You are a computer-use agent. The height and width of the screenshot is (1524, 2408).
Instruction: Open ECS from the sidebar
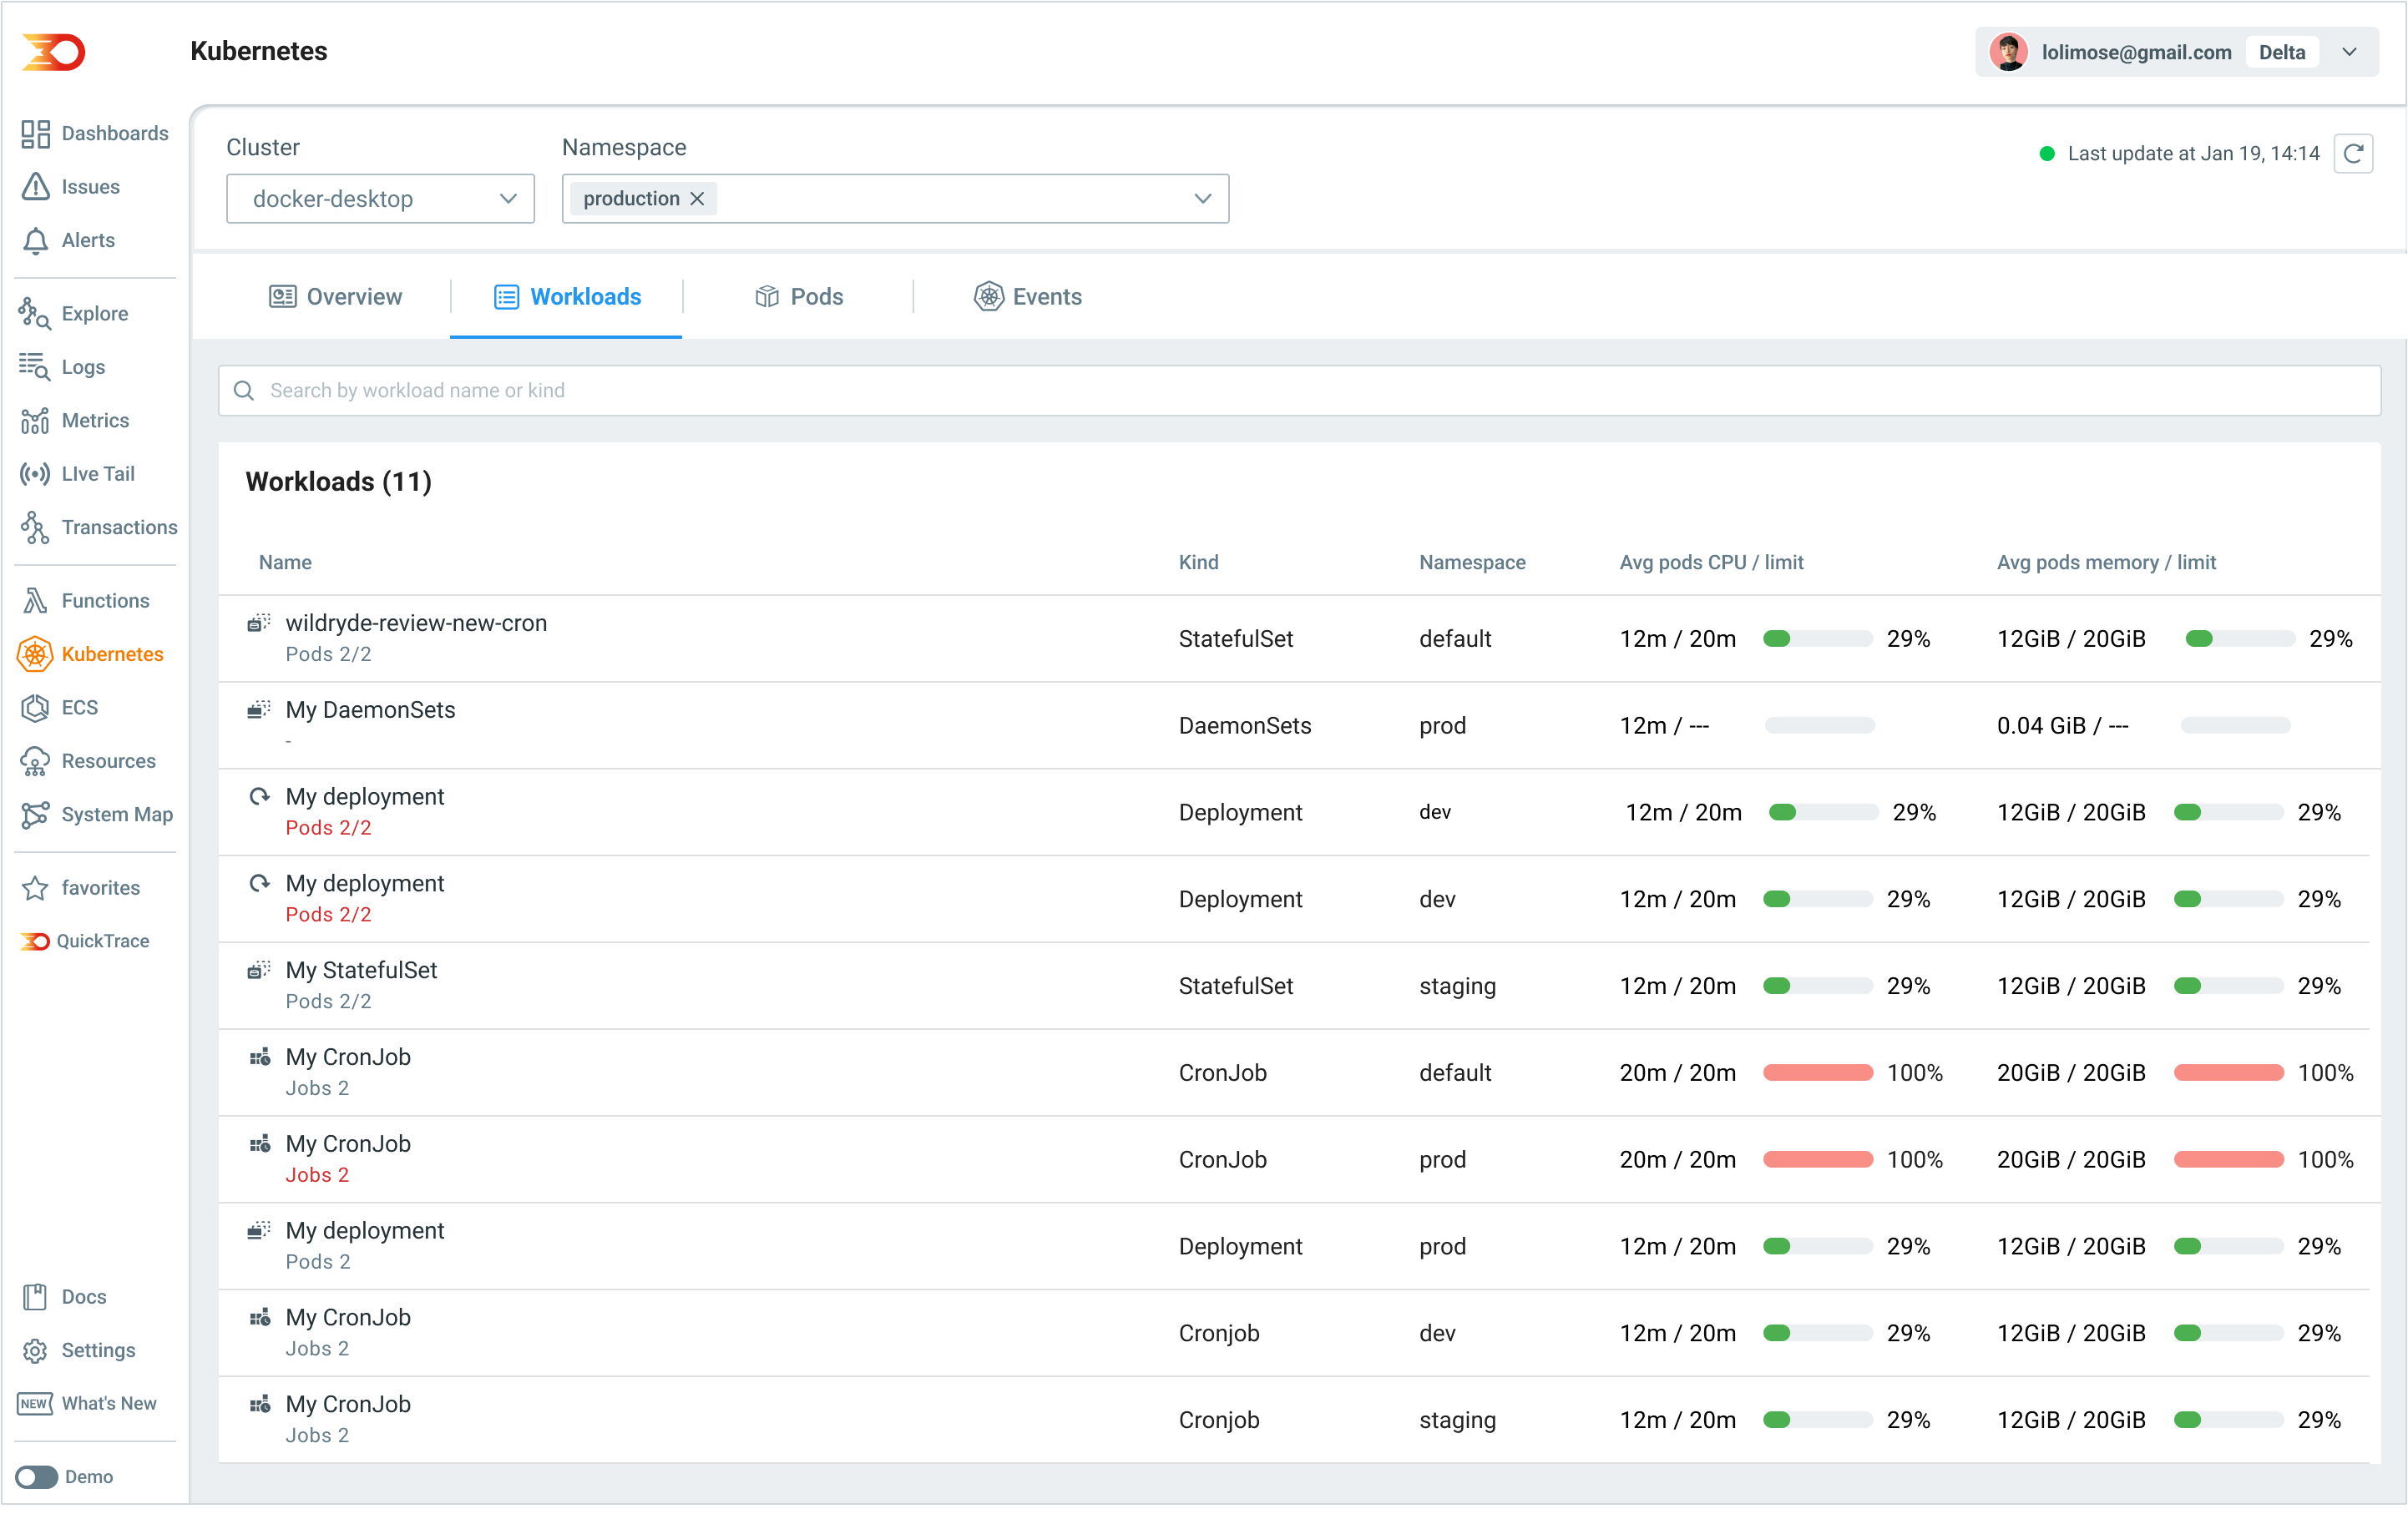click(x=79, y=708)
